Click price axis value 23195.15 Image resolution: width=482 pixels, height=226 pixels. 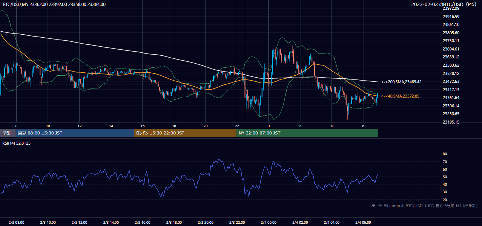point(451,122)
